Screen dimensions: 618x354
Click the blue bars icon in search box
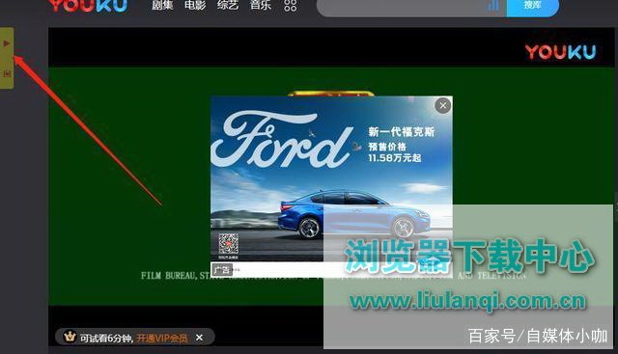click(x=493, y=6)
